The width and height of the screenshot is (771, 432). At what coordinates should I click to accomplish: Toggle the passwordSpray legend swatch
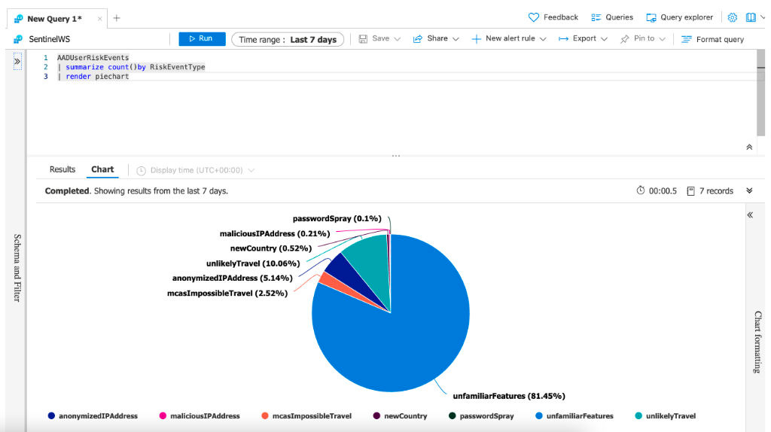[x=453, y=415]
